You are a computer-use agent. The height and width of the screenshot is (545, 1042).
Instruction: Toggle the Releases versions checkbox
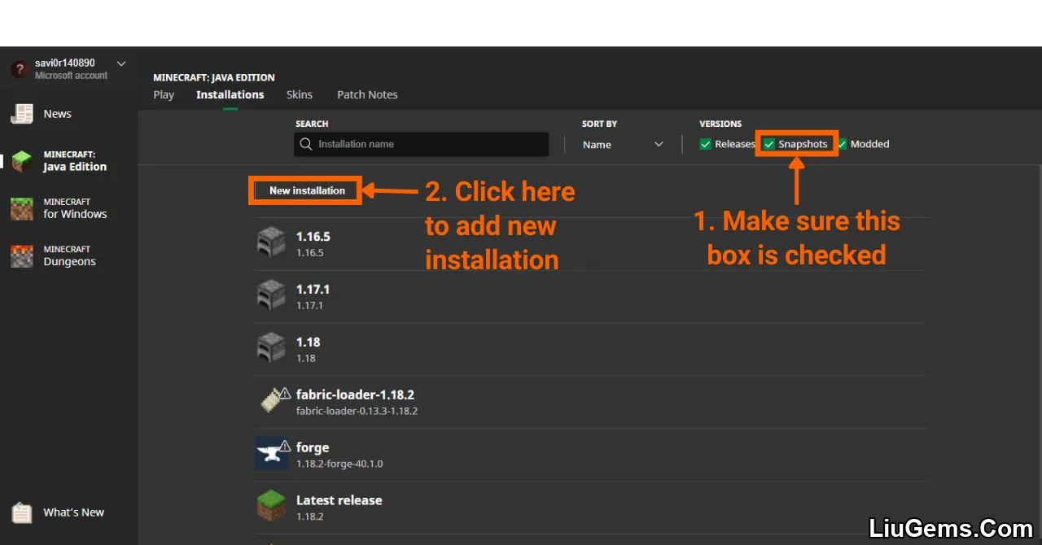tap(706, 144)
